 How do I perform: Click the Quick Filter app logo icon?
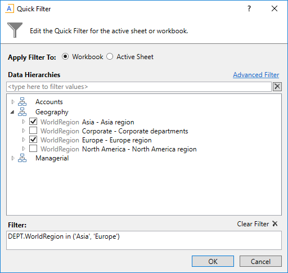click(x=10, y=9)
